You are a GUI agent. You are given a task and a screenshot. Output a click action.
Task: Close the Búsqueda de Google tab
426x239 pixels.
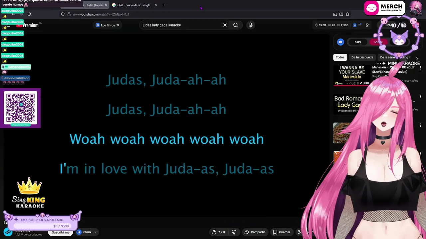[x=155, y=5]
